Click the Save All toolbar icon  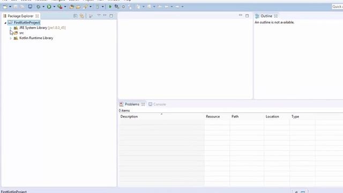(22, 7)
